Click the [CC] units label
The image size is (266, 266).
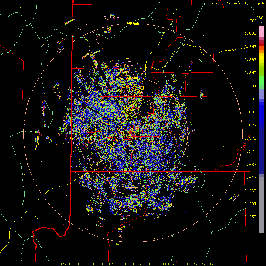coord(252,20)
